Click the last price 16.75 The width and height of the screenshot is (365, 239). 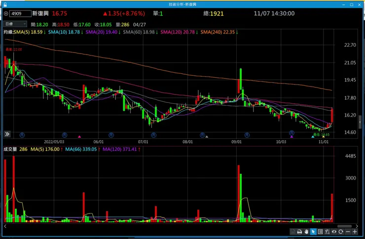pos(59,13)
